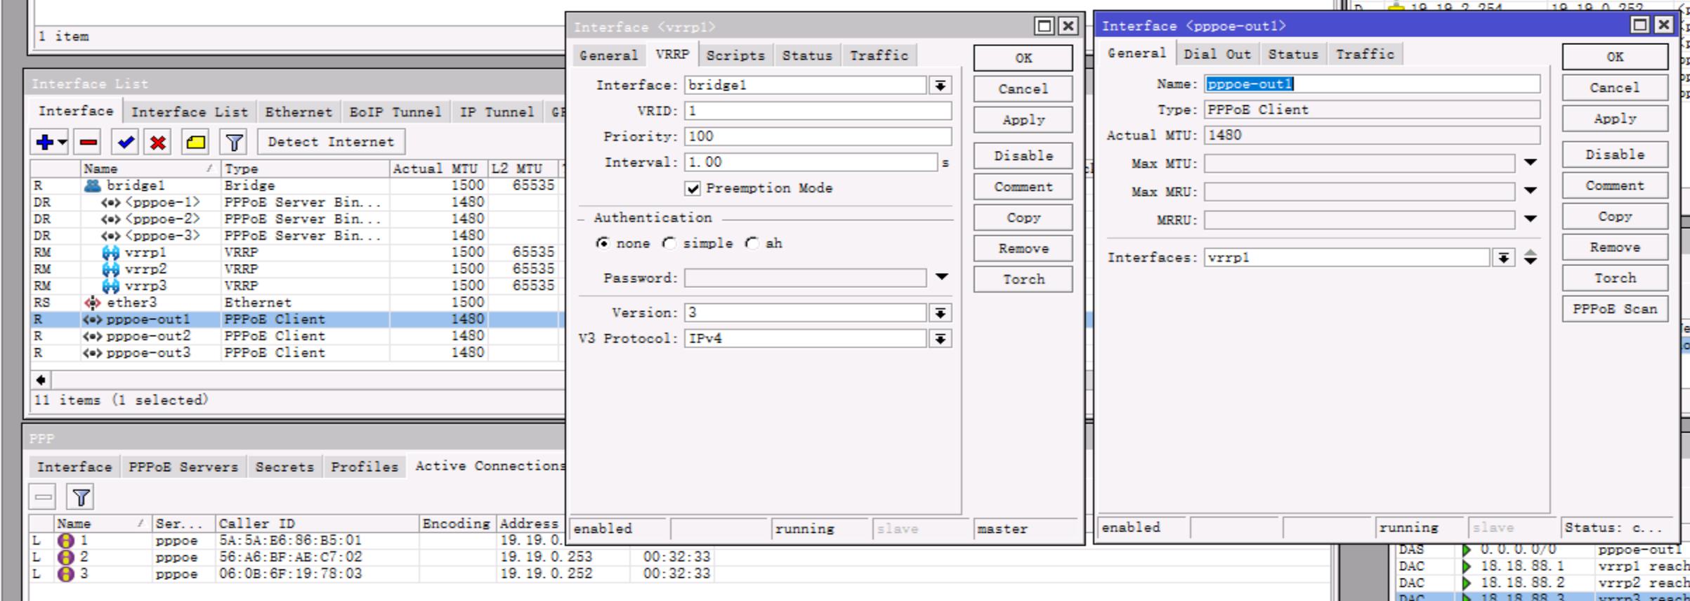Click the Remove button in pppoe-out1 window
Viewport: 1690px width, 601px height.
click(x=1614, y=247)
